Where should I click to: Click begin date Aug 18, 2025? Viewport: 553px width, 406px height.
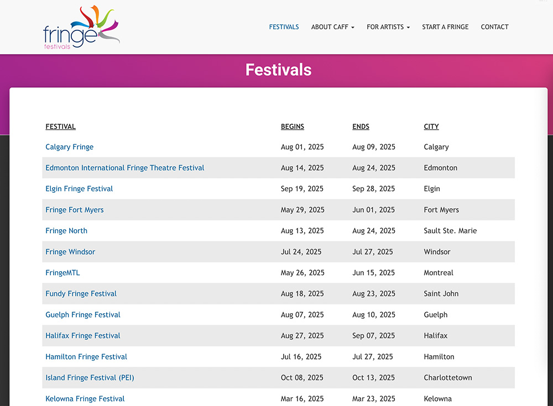coord(302,293)
